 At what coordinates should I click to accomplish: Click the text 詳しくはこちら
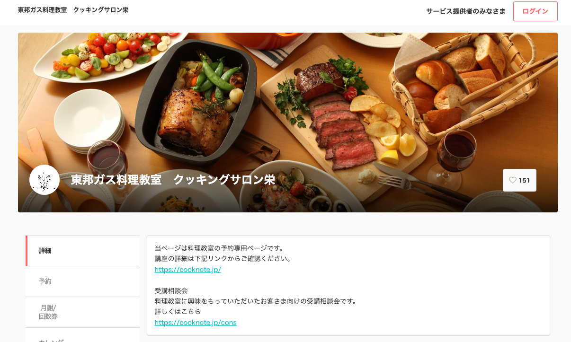[x=178, y=312]
